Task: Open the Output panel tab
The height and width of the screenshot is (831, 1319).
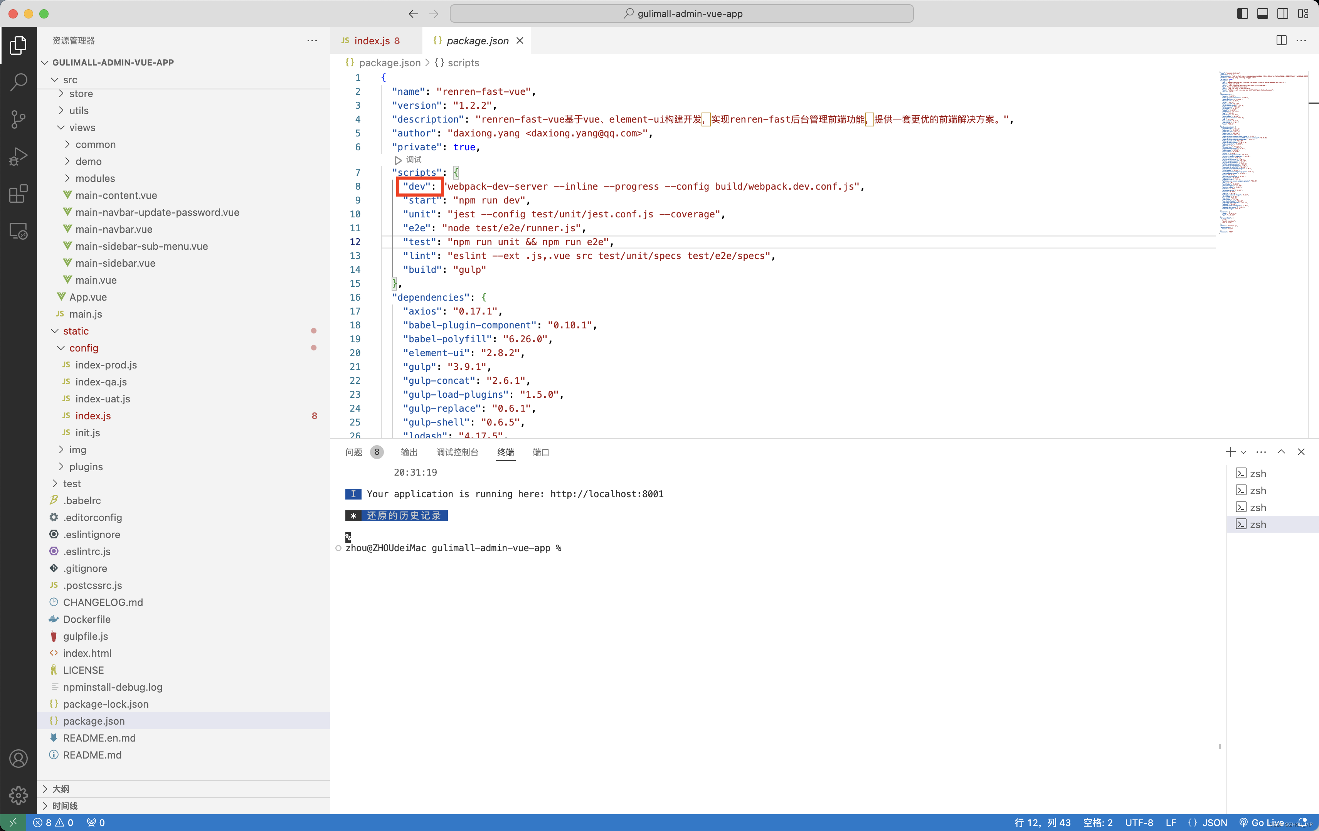Action: (409, 452)
